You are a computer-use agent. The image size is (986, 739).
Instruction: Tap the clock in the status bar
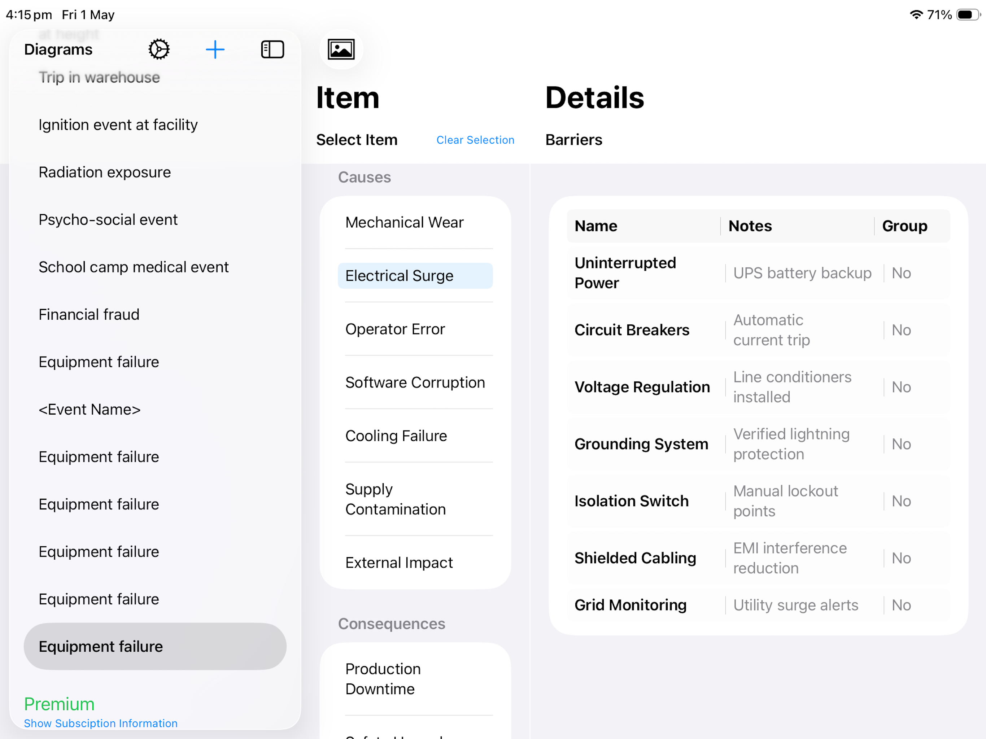[29, 15]
